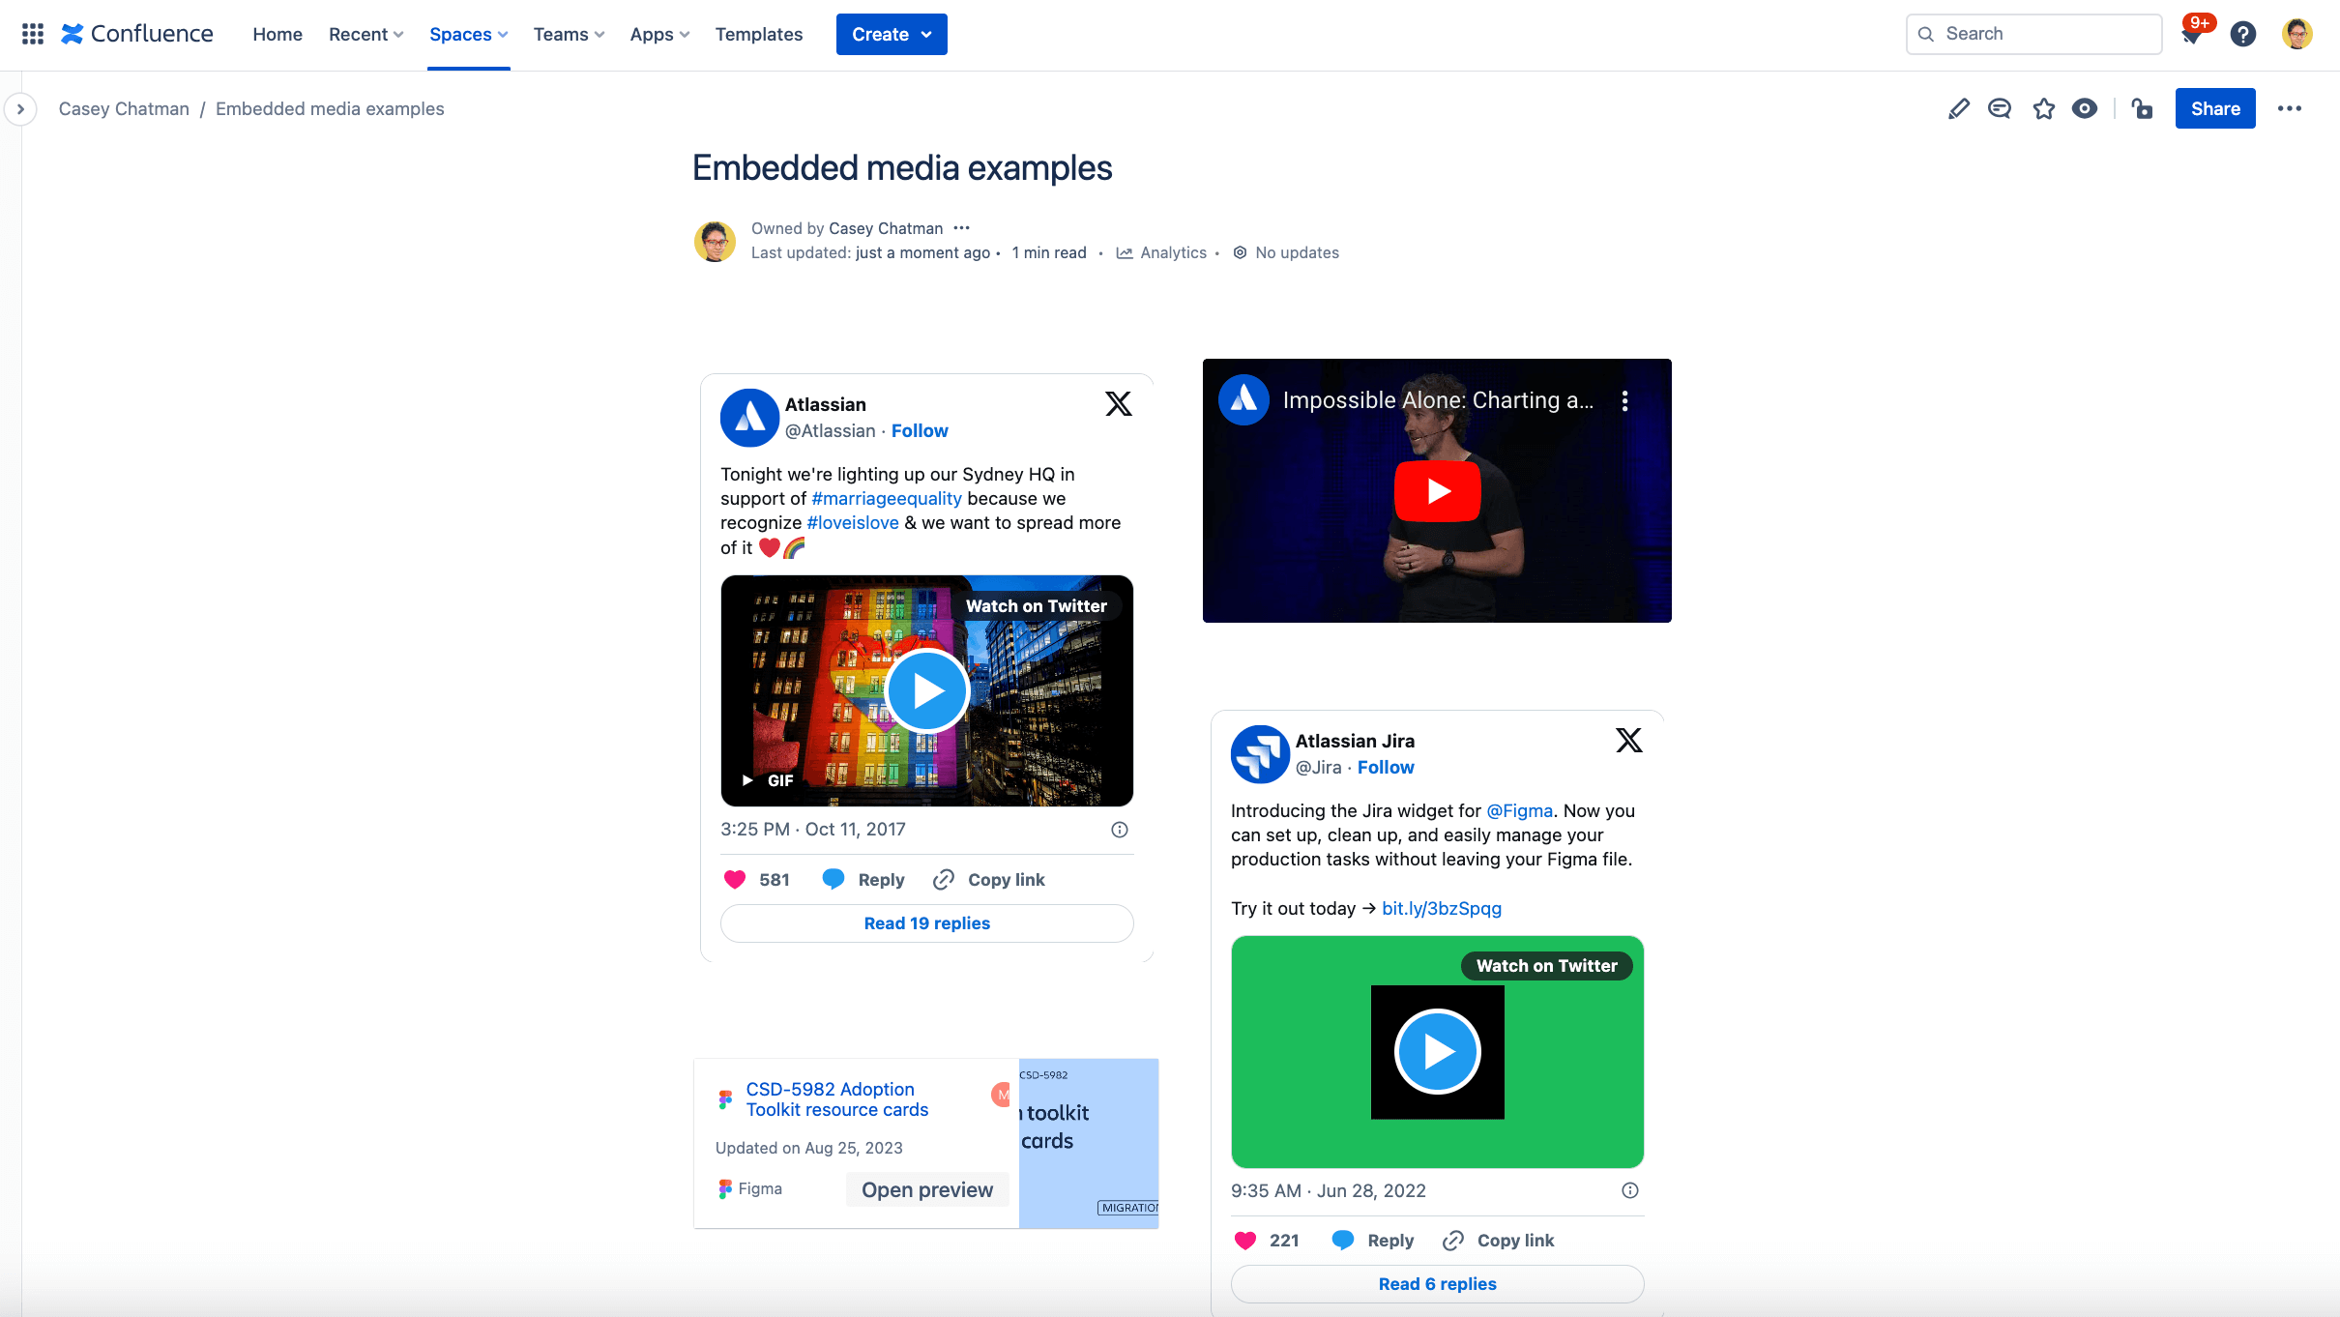Click Open preview for Figma embed
Image resolution: width=2340 pixels, height=1317 pixels.
(x=925, y=1188)
